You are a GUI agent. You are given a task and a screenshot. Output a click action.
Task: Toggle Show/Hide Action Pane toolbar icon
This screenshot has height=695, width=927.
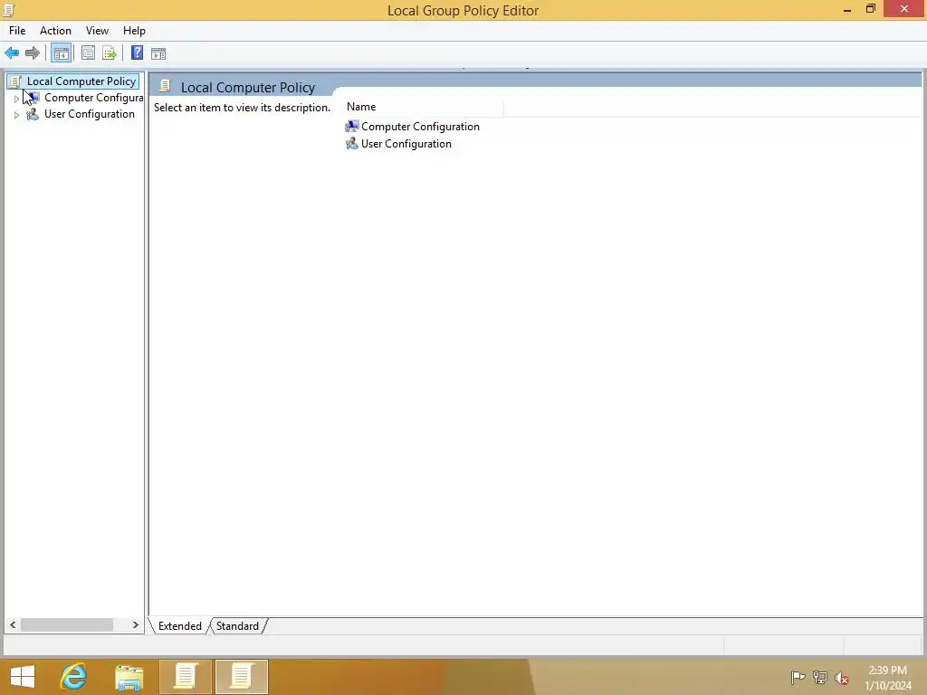pos(158,53)
